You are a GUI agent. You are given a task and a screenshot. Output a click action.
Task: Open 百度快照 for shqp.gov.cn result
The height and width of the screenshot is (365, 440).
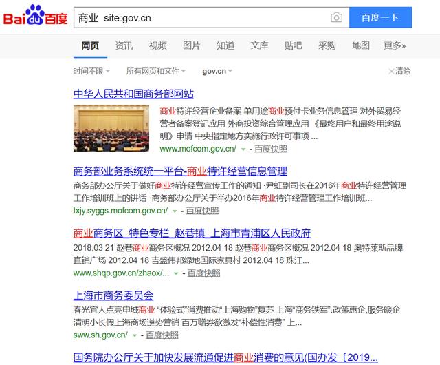point(203,273)
